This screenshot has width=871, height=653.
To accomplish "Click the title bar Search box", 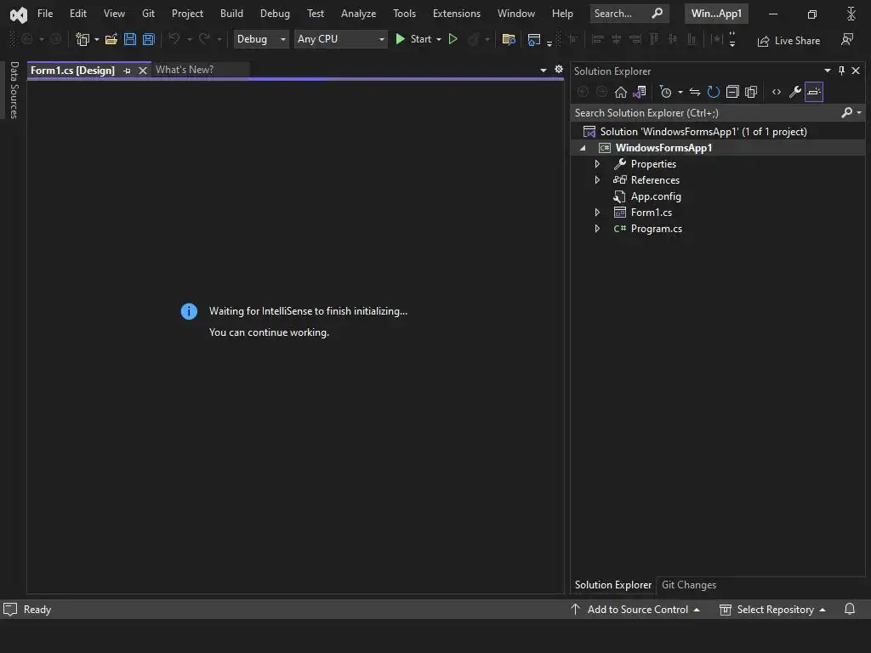I will [629, 14].
